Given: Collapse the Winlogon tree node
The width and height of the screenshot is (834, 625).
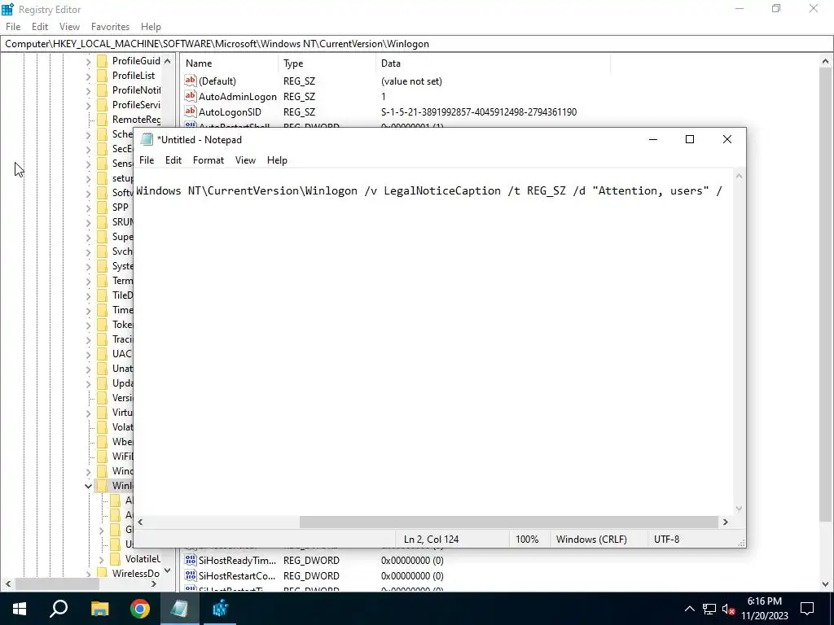Looking at the screenshot, I should coord(88,486).
